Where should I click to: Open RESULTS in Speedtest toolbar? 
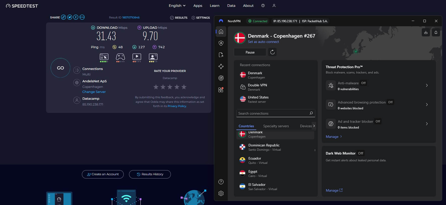coord(179,18)
